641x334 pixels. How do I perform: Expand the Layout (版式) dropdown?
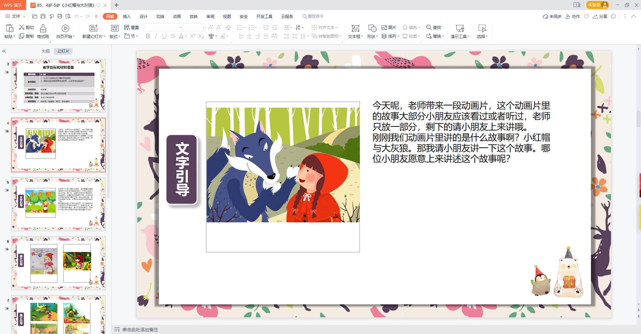[x=119, y=37]
